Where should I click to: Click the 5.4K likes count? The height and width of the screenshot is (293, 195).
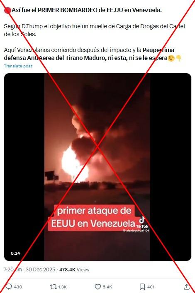tap(107, 287)
